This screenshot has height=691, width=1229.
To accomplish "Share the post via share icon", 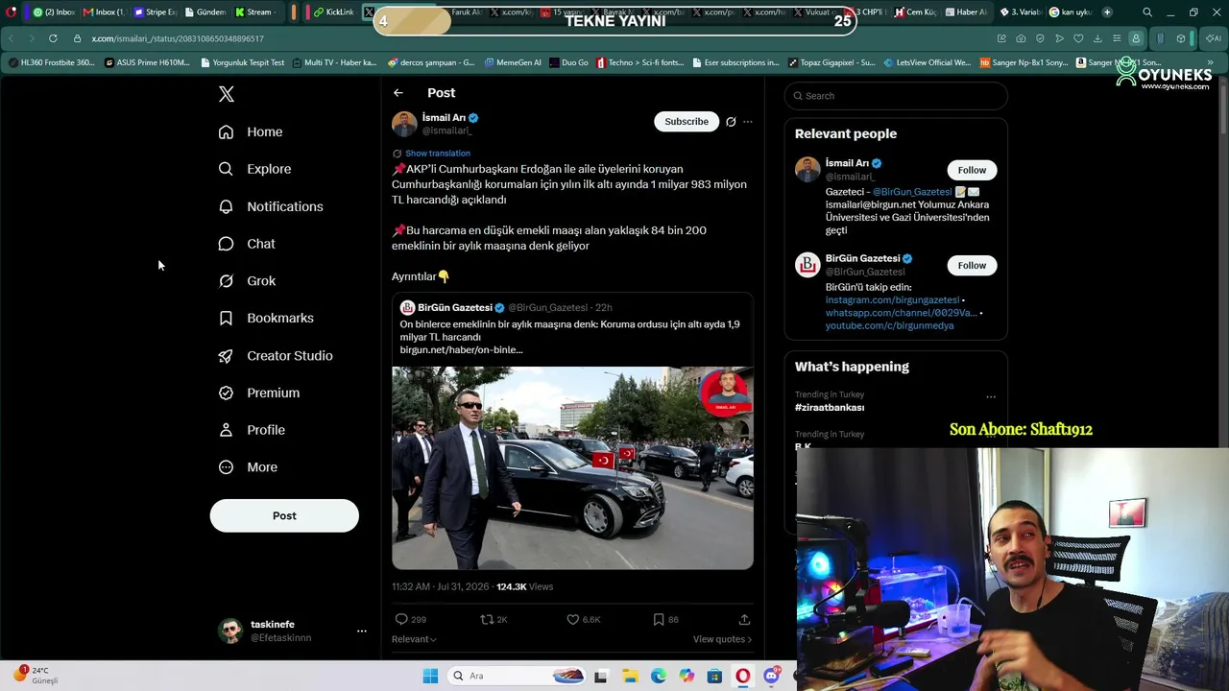I will click(744, 620).
